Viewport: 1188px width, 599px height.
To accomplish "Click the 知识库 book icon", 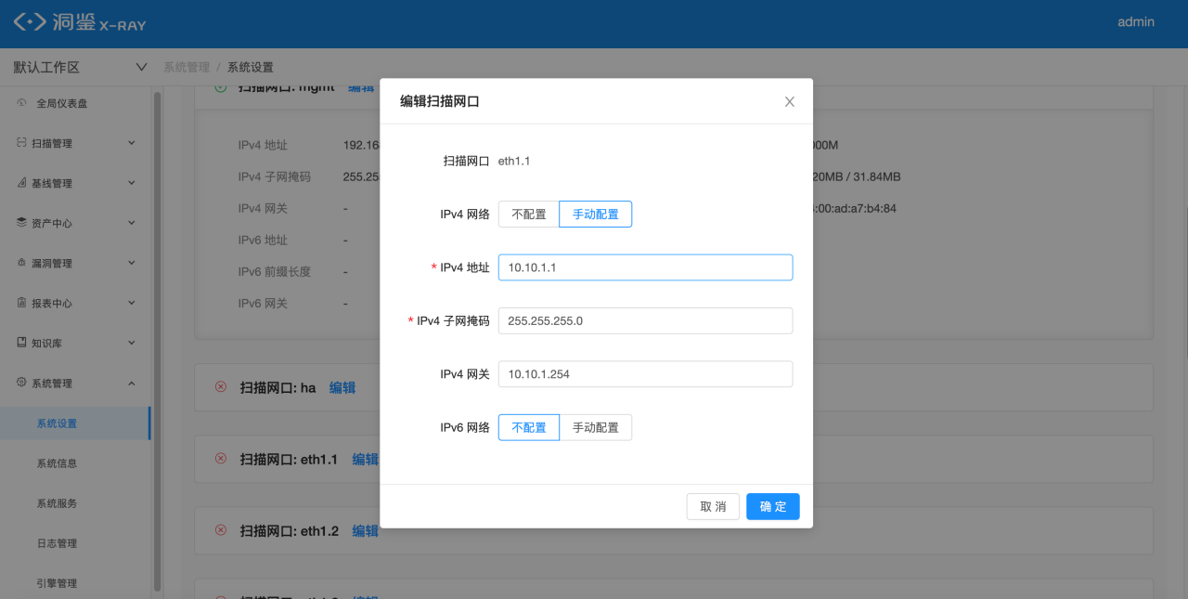I will pos(21,343).
